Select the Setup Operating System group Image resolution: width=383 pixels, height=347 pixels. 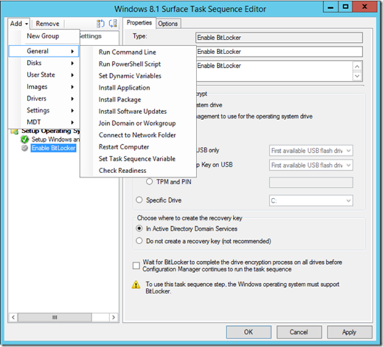point(50,131)
